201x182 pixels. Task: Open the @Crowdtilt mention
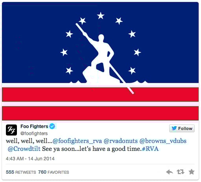pos(24,149)
